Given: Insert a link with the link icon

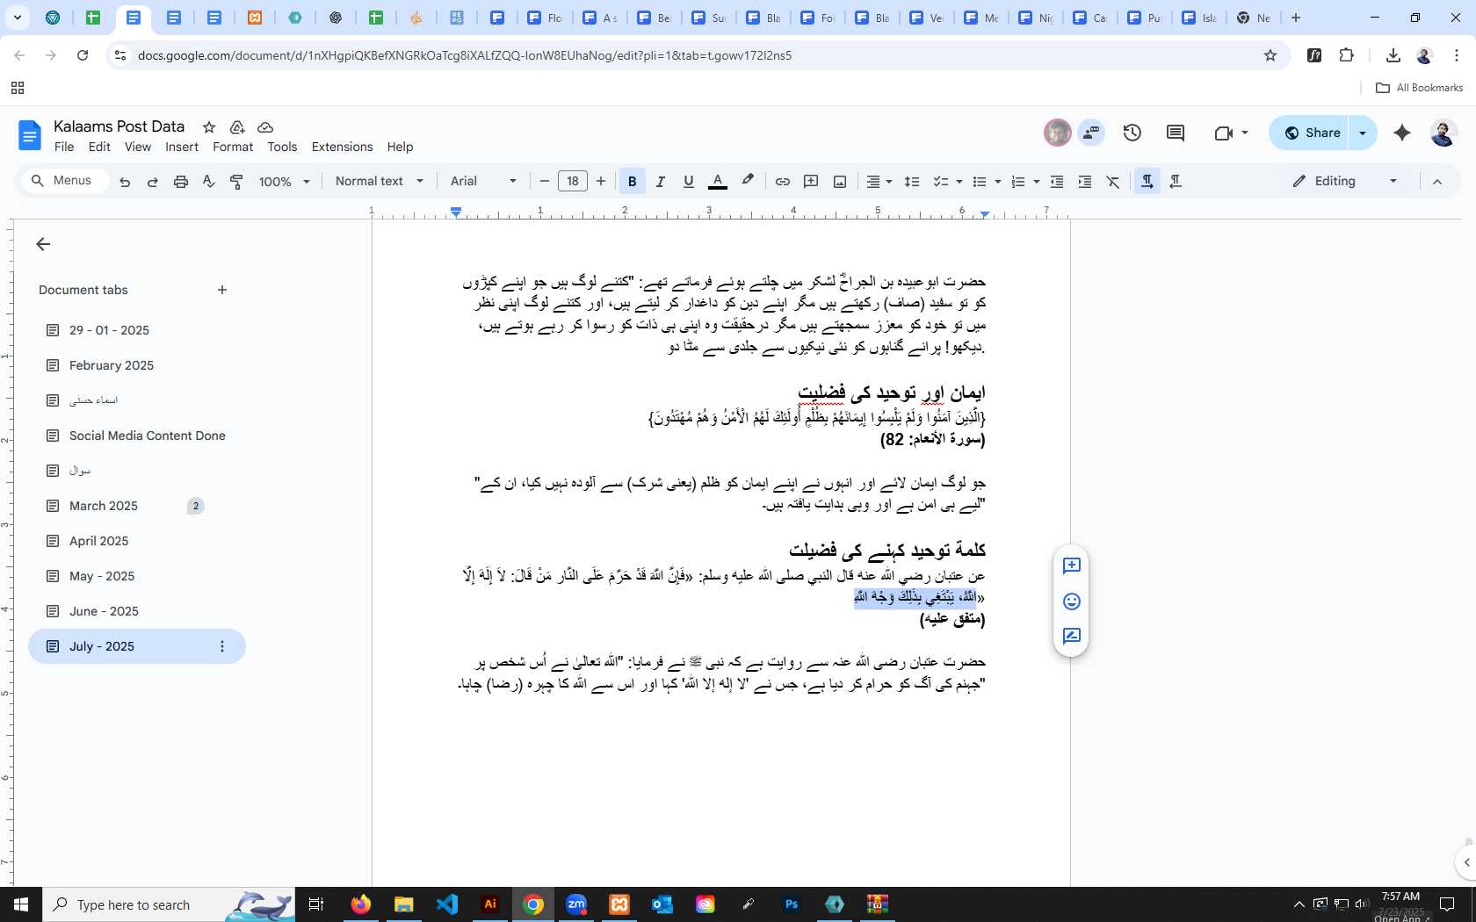Looking at the screenshot, I should click(x=782, y=182).
